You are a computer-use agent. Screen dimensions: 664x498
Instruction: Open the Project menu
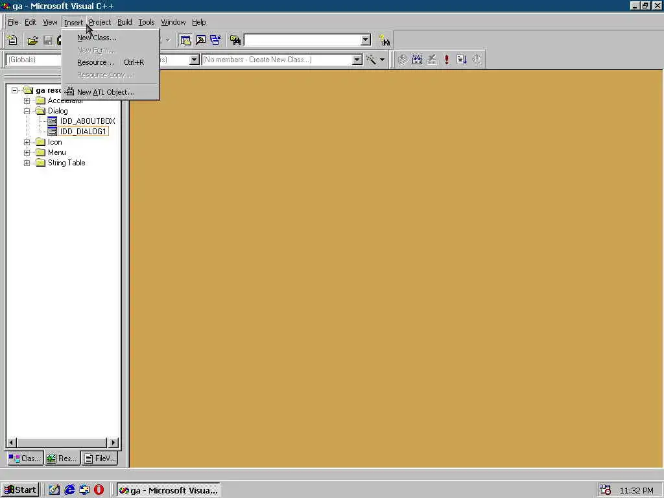pos(100,22)
